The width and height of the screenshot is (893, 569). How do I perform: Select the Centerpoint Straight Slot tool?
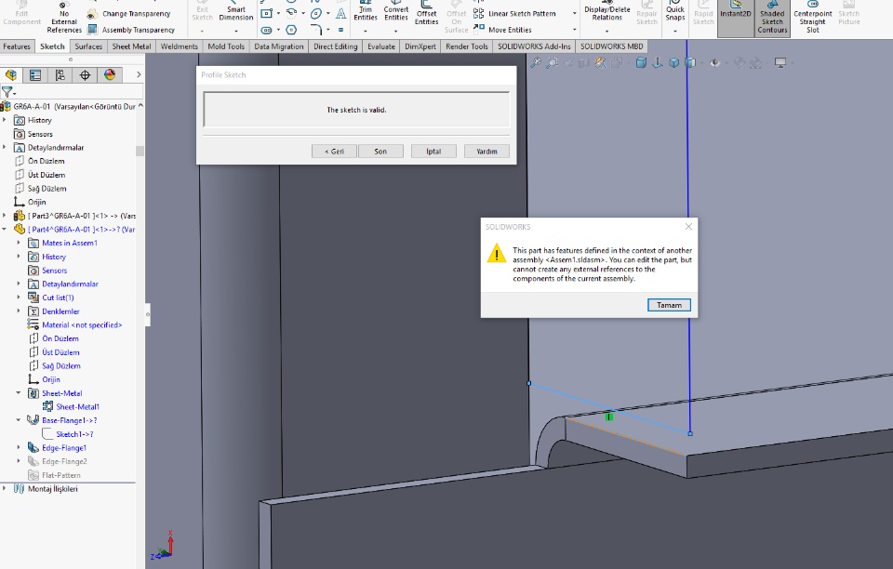tap(813, 17)
